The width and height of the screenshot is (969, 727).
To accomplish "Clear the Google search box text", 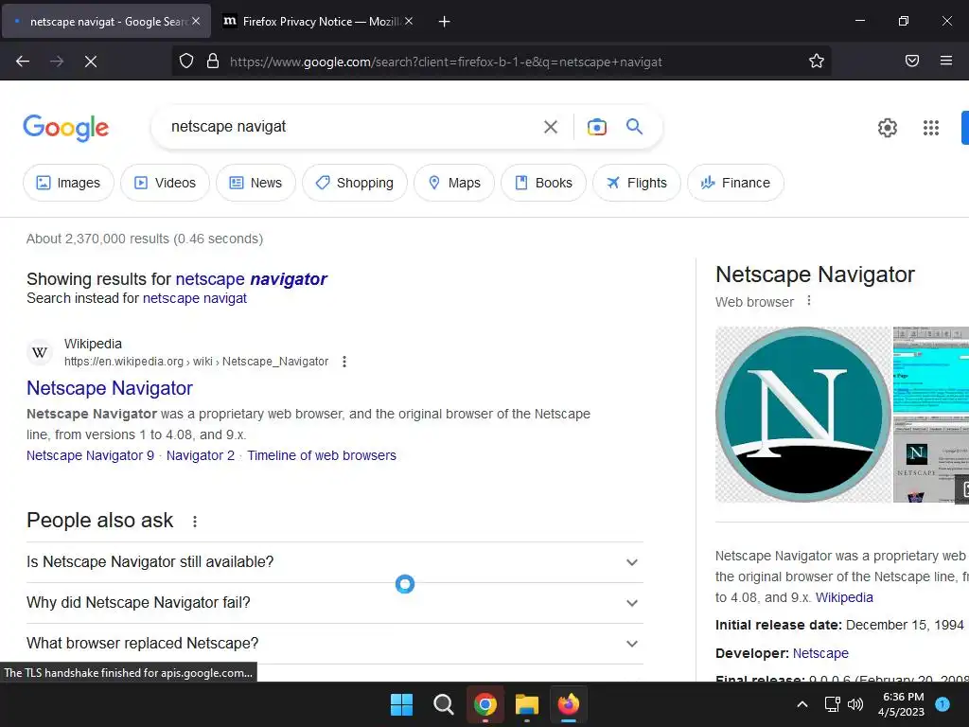I will pos(551,128).
